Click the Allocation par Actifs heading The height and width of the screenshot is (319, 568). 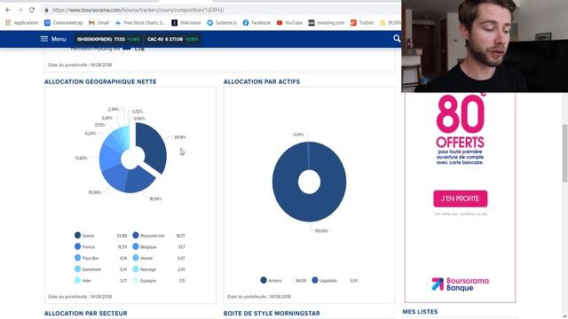coord(262,82)
